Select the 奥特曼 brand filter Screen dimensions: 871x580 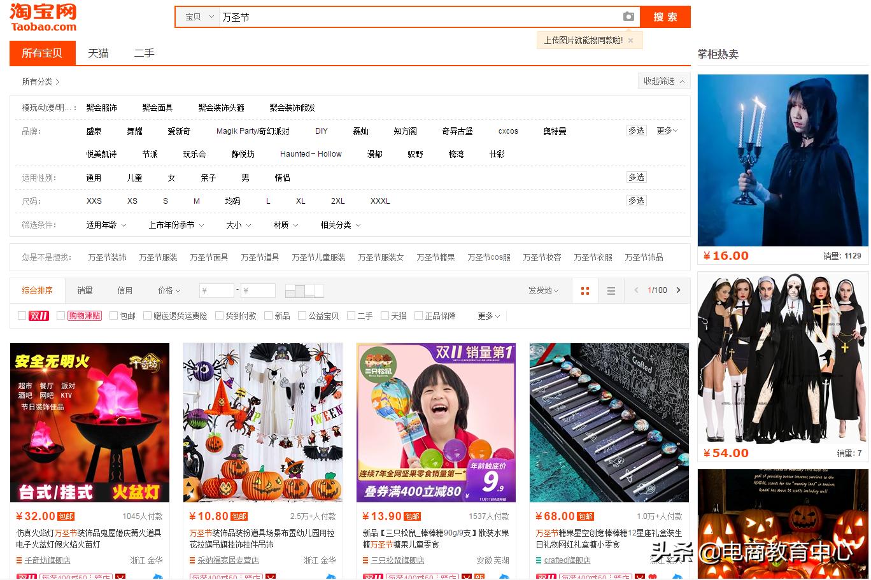554,131
